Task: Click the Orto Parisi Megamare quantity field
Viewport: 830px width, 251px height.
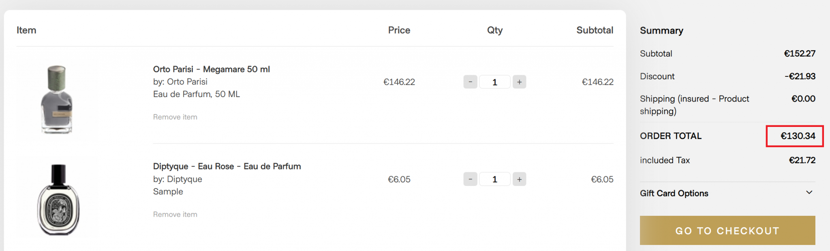Action: click(x=494, y=82)
